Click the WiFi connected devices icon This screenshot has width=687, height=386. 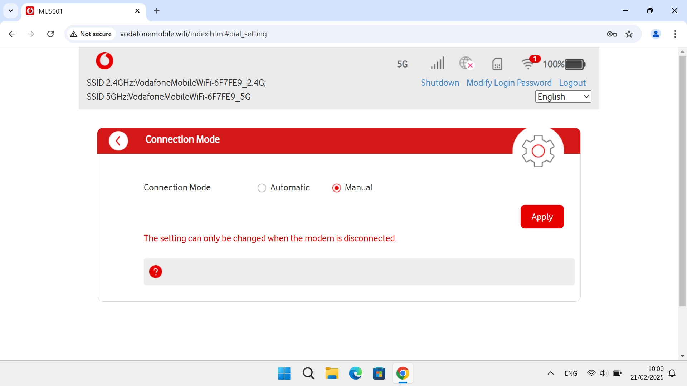click(528, 63)
